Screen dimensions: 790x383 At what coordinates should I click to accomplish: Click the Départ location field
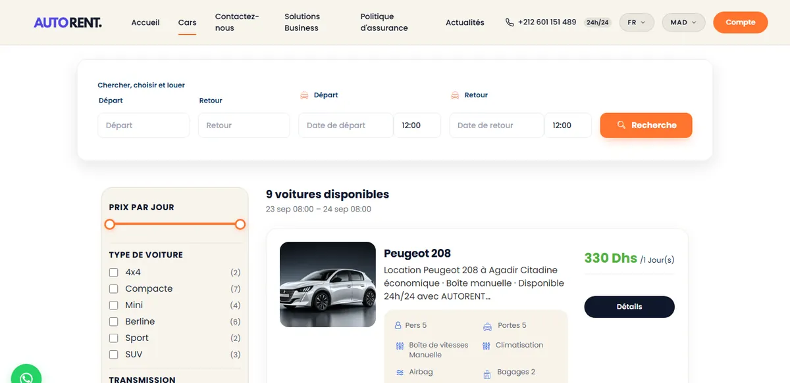(x=144, y=125)
